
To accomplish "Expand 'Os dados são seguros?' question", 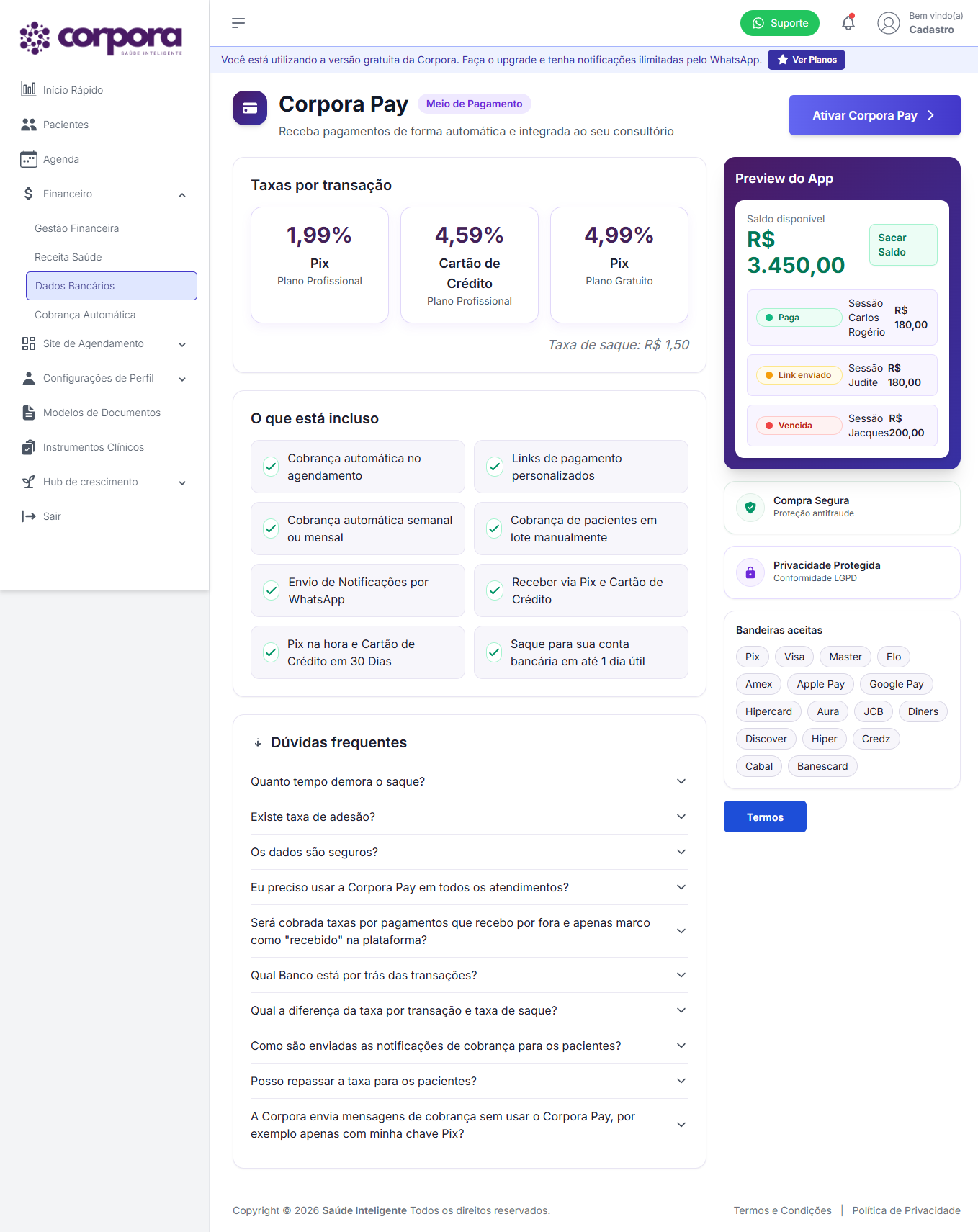I will tap(470, 852).
